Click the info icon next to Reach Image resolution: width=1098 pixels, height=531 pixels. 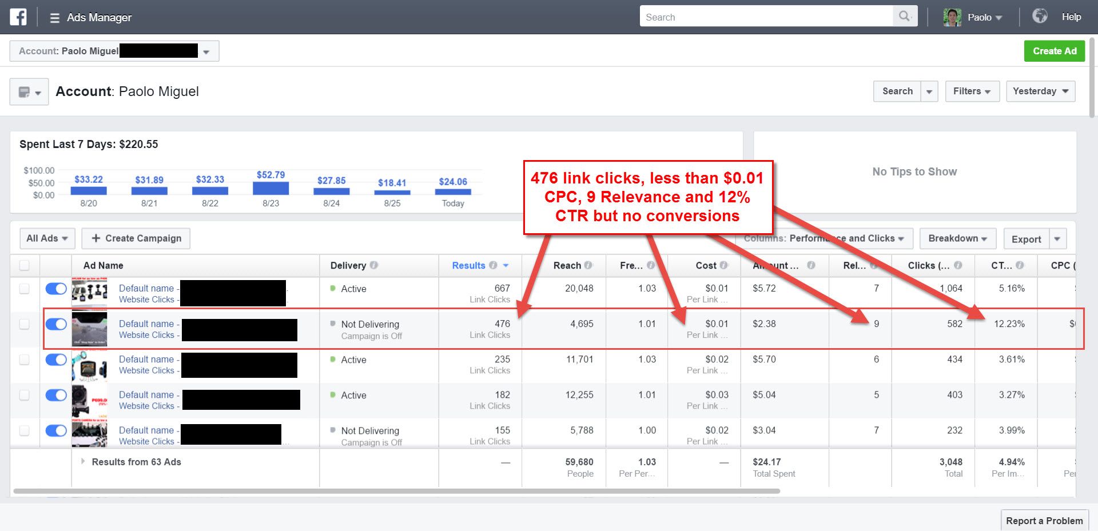pos(588,265)
